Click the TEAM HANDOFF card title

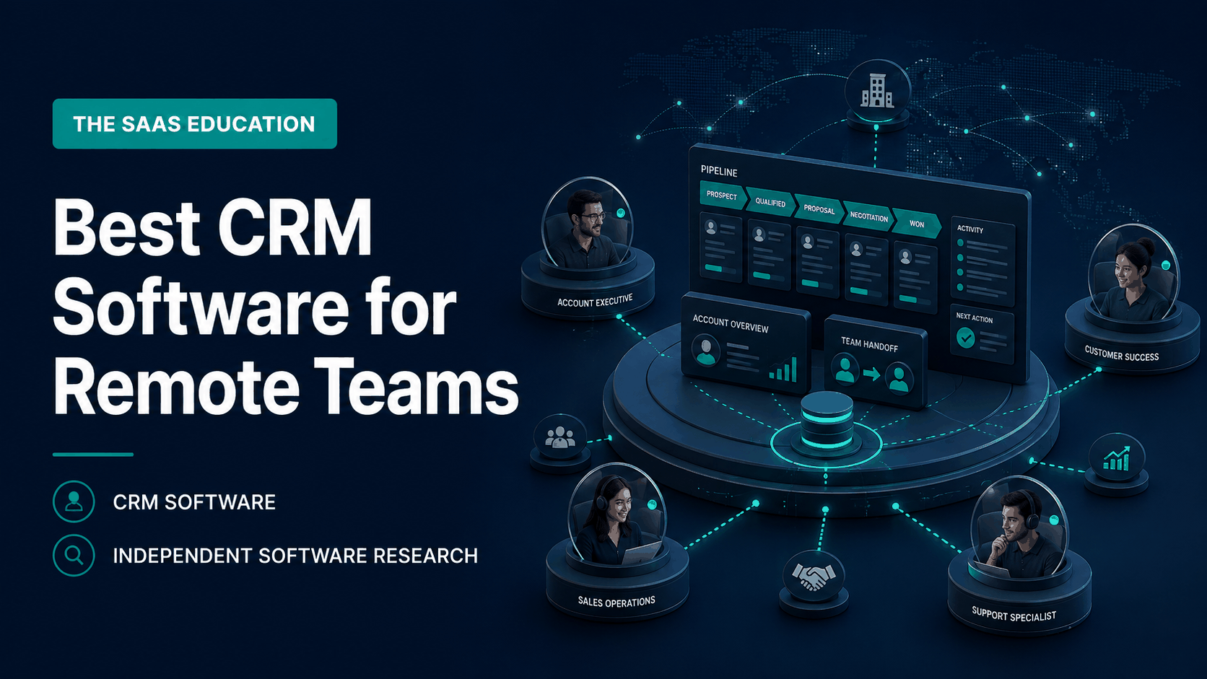[x=869, y=344]
